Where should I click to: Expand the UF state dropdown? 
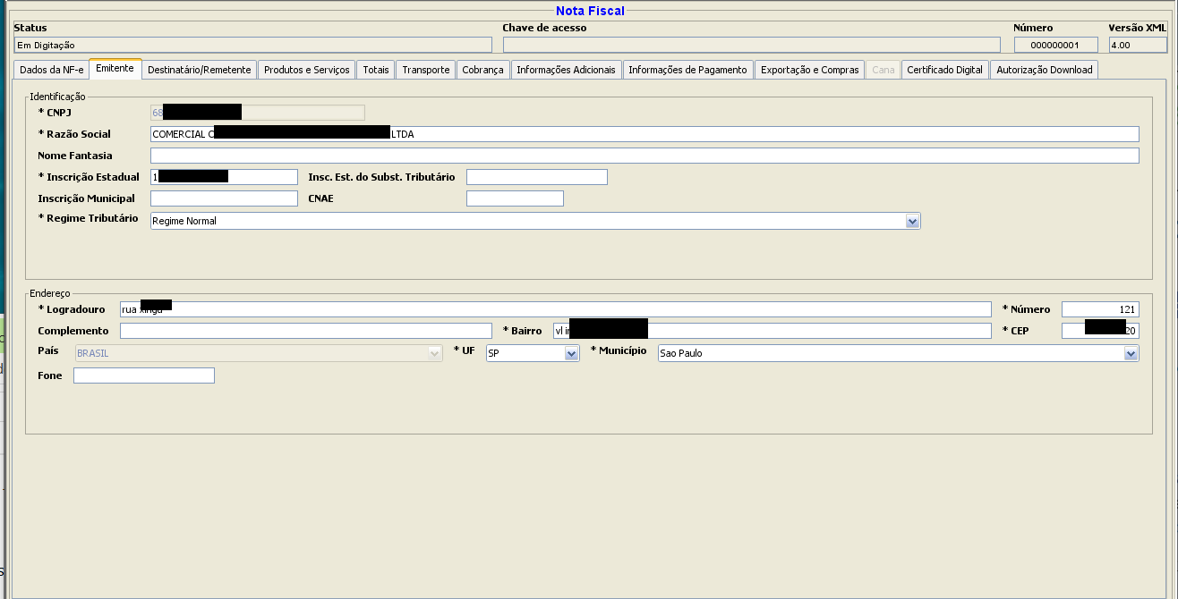click(571, 354)
